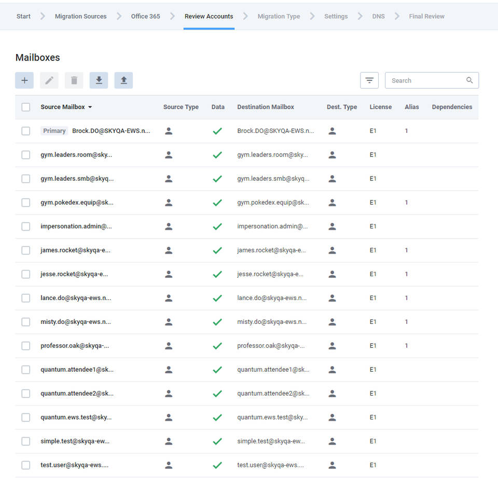Click the upload mailboxes icon

(123, 80)
